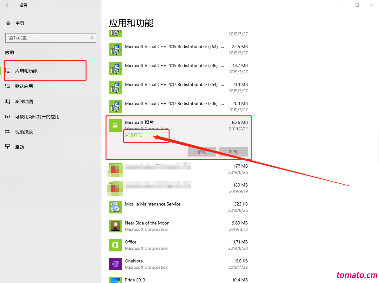Click the 默认应用 sidebar icon
Screen dimensions: 379x283
(8, 86)
